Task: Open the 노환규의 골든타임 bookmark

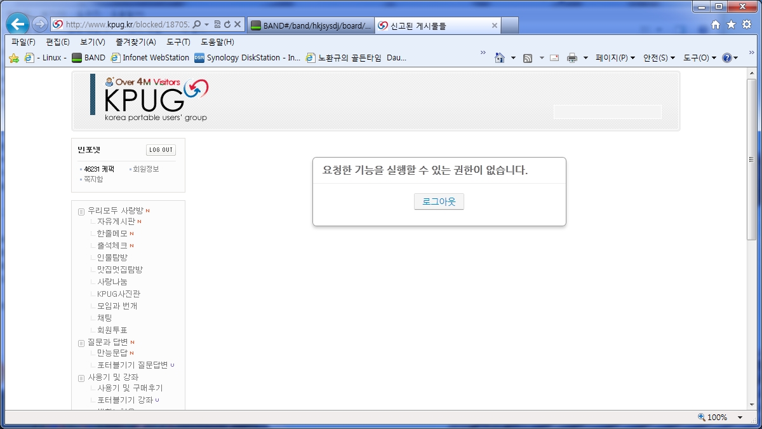Action: point(344,58)
